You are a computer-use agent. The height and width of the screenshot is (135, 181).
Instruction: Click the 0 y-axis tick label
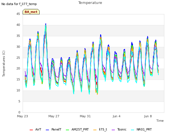pyautogui.click(x=19, y=112)
